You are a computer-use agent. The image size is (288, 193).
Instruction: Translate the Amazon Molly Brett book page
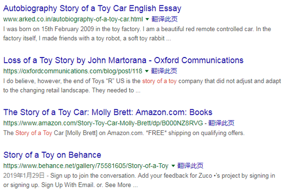[x=221, y=123]
